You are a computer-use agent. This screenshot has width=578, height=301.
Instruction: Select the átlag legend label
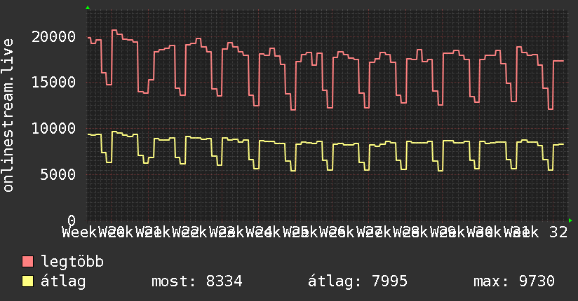coord(63,281)
